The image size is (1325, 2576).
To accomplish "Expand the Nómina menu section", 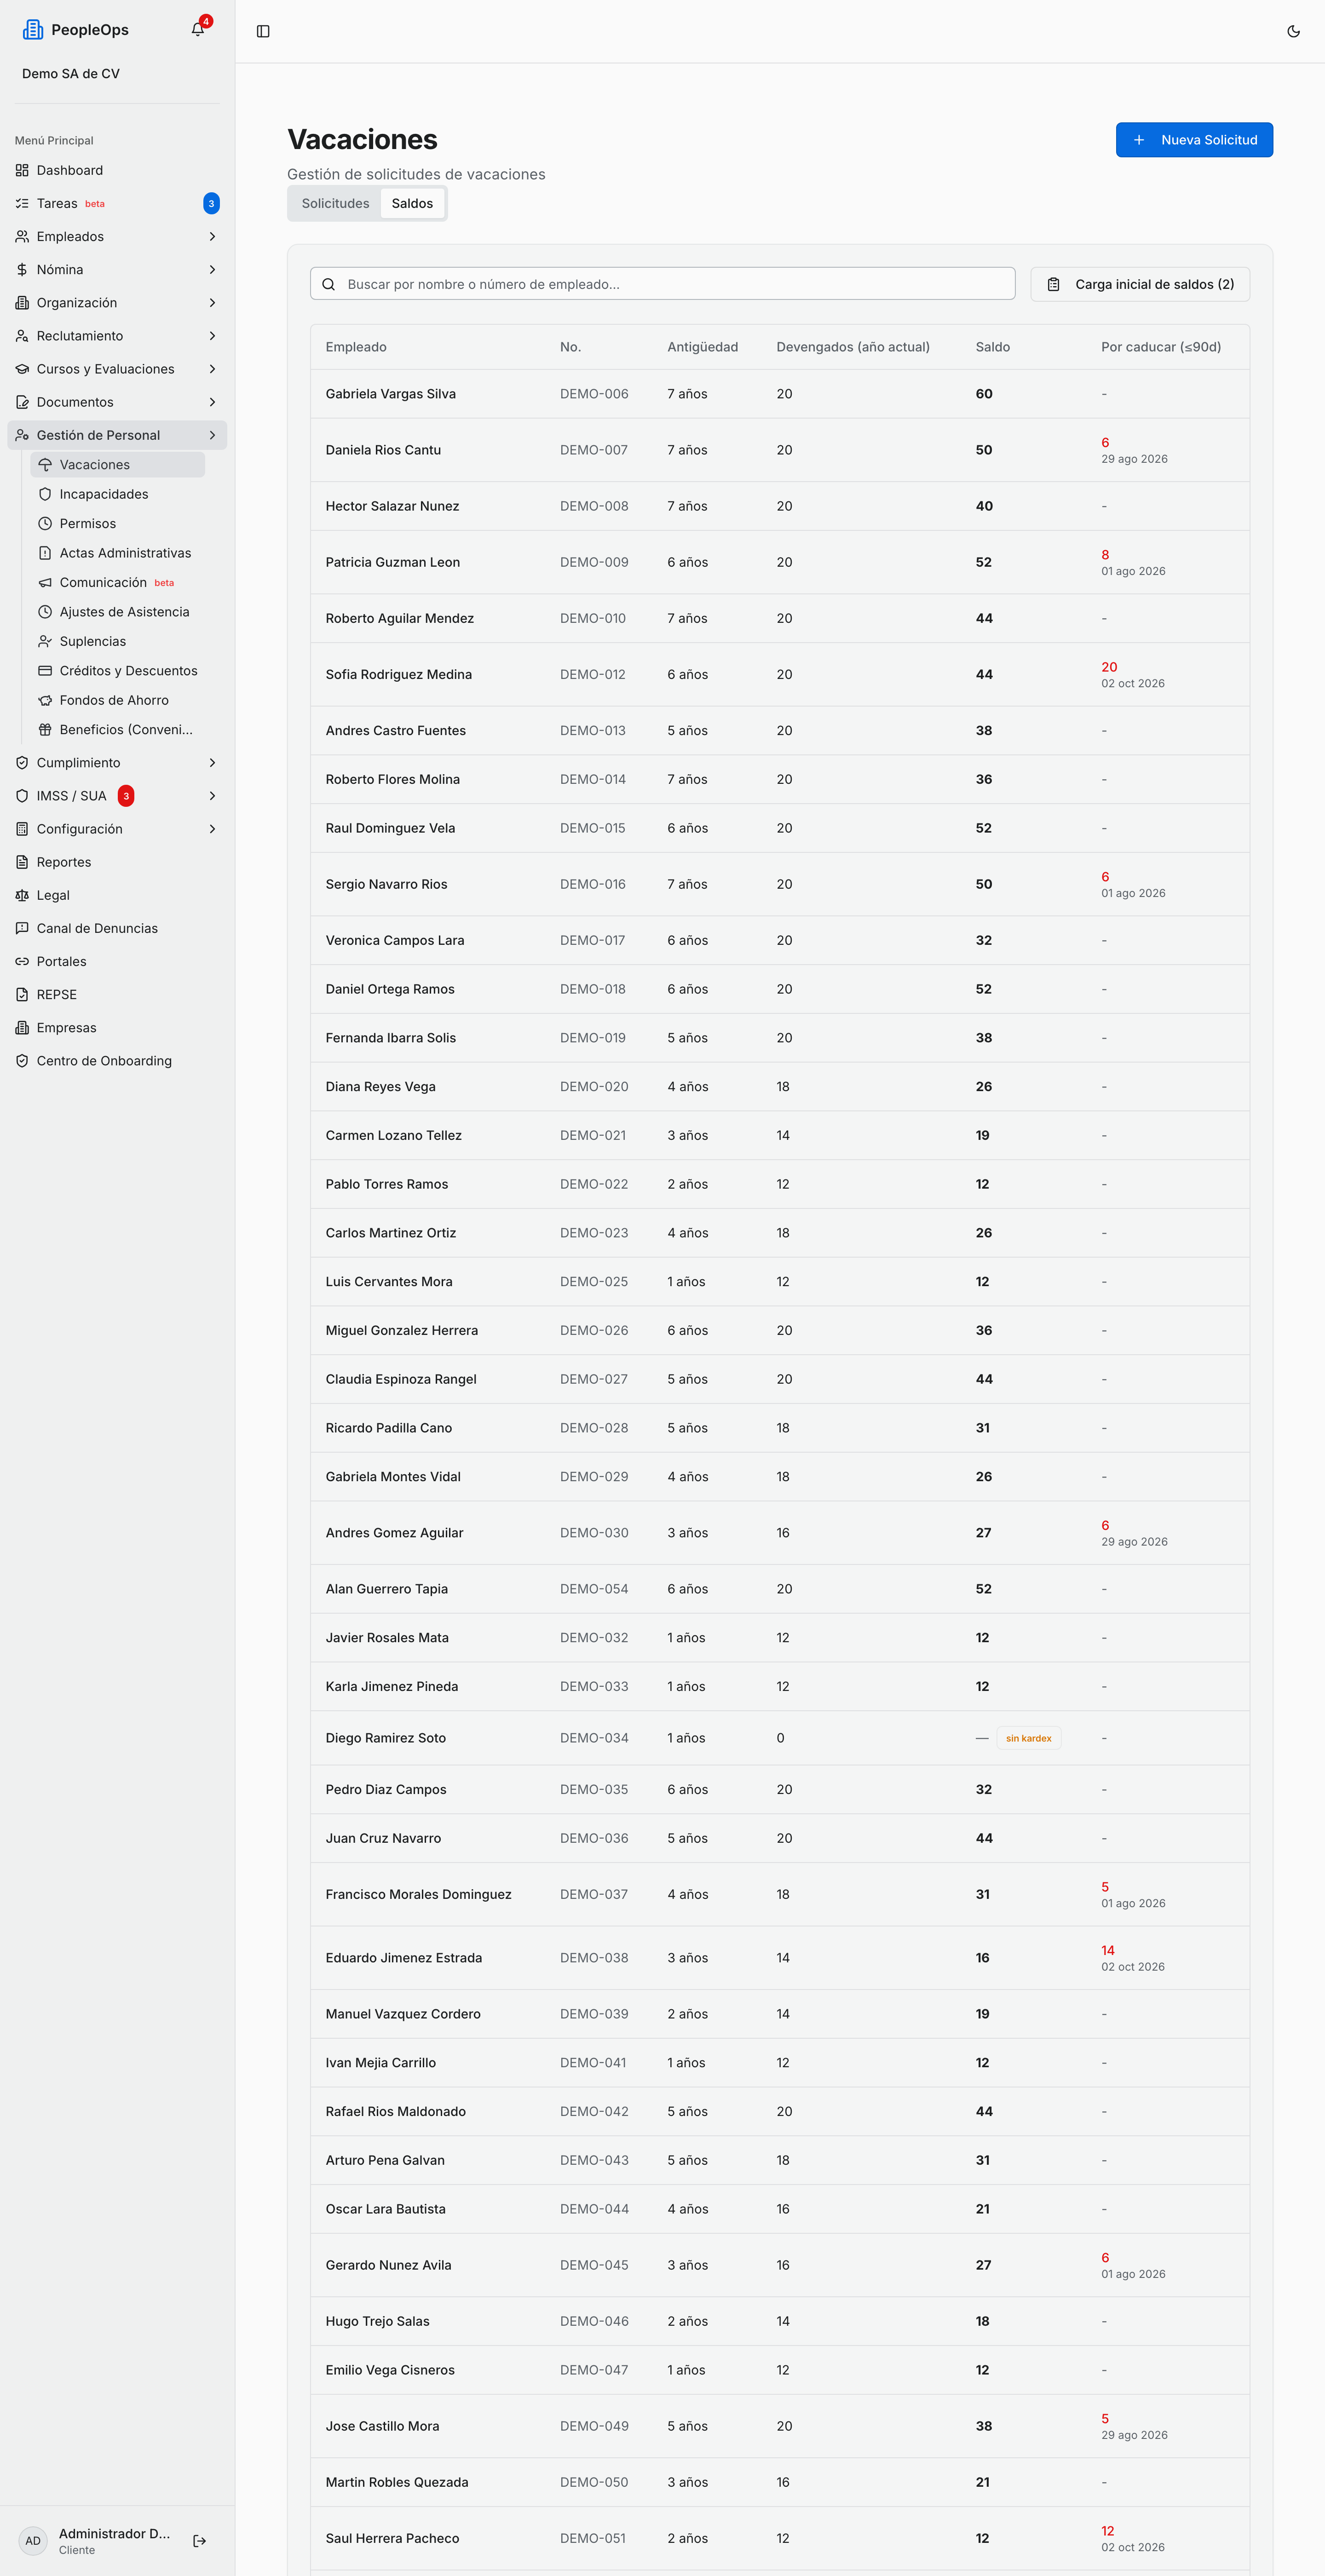I will coord(117,269).
